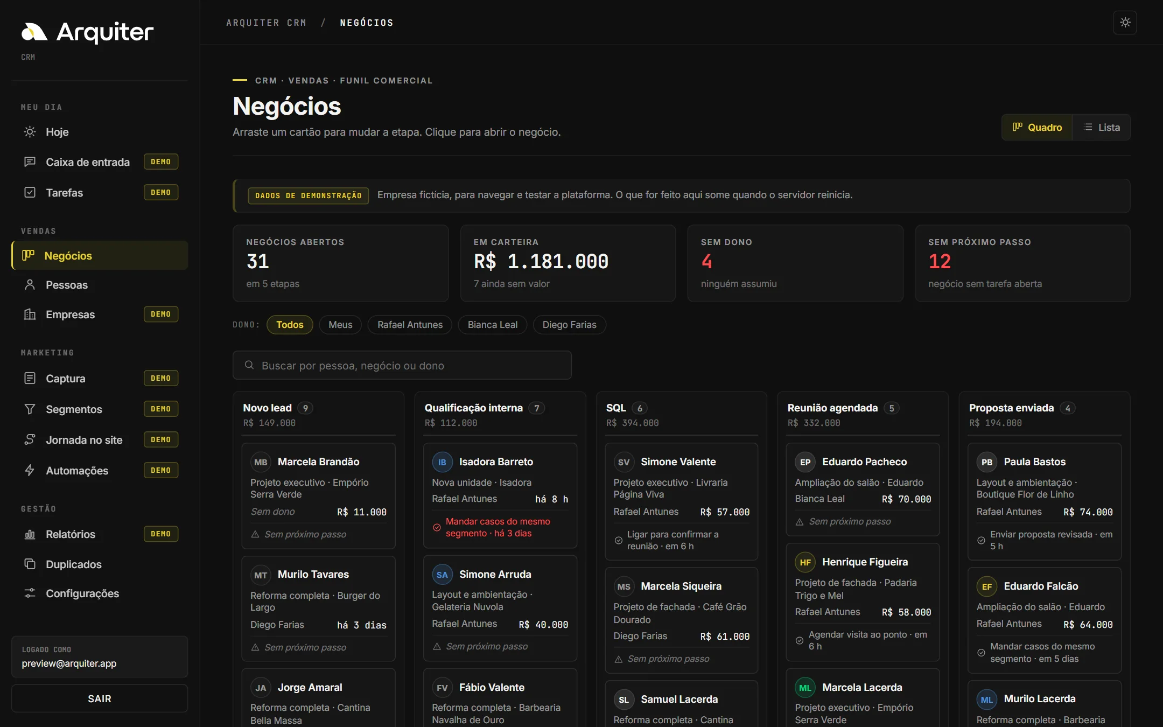This screenshot has height=727, width=1163.
Task: Open Configurações via its sliders icon
Action: tap(30, 593)
